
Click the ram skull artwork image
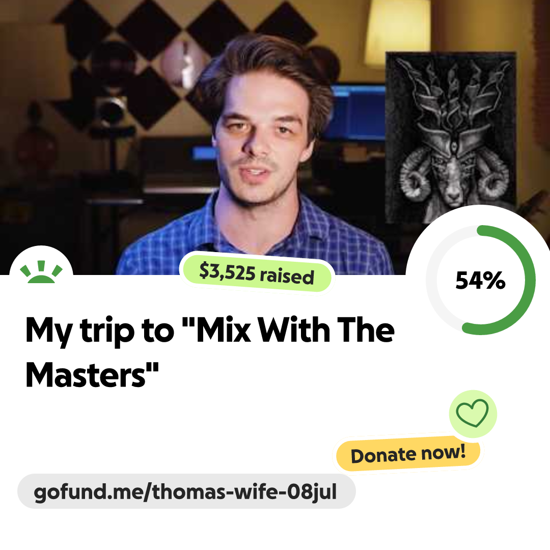(451, 137)
